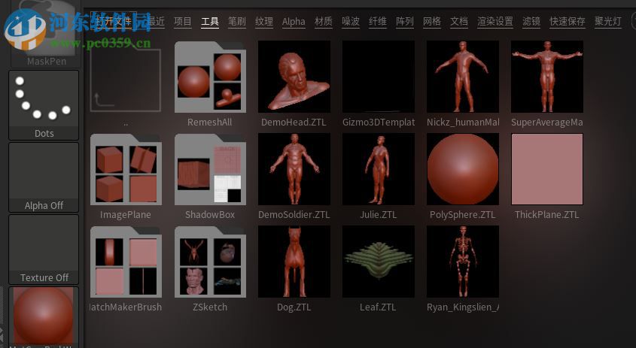Switch to the 工具 tab
636x348 pixels.
tap(210, 21)
